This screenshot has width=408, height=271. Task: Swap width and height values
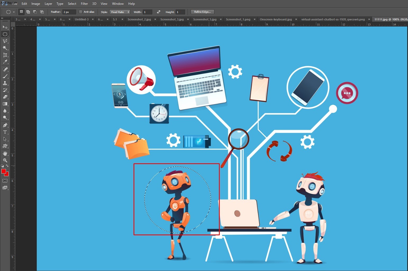pos(159,12)
